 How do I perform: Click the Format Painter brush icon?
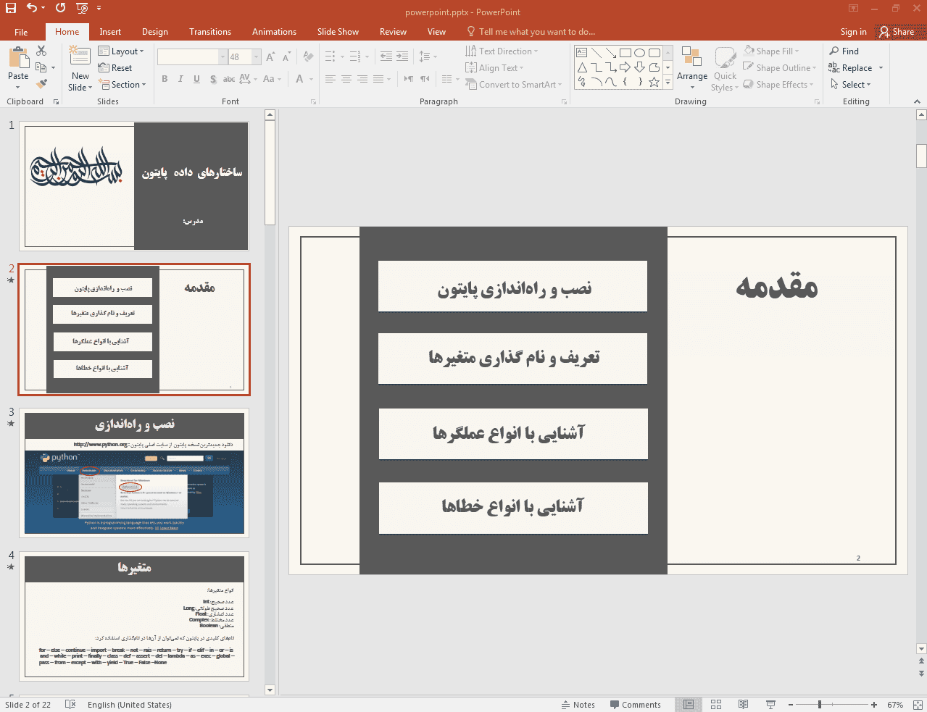pos(41,84)
